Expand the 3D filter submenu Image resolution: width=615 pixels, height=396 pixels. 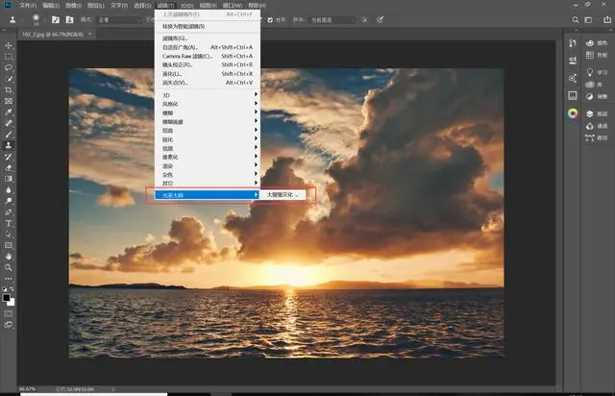click(x=208, y=95)
